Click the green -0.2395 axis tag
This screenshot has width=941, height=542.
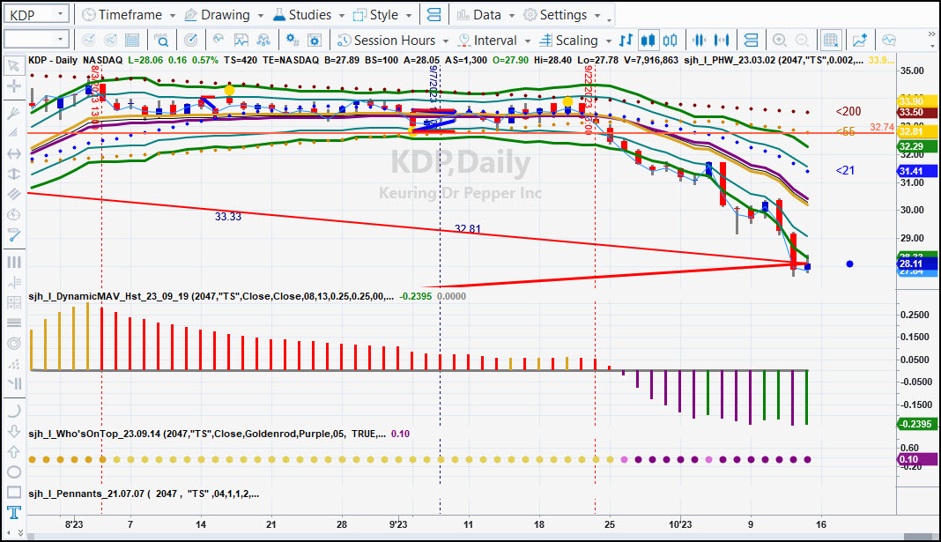917,424
